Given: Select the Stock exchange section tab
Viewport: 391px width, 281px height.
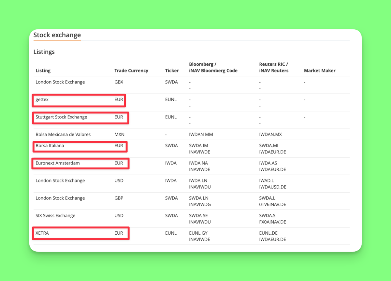Looking at the screenshot, I should [x=57, y=35].
